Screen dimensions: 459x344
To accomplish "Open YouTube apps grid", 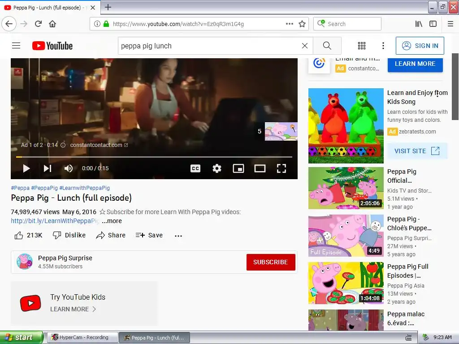I will click(x=362, y=46).
